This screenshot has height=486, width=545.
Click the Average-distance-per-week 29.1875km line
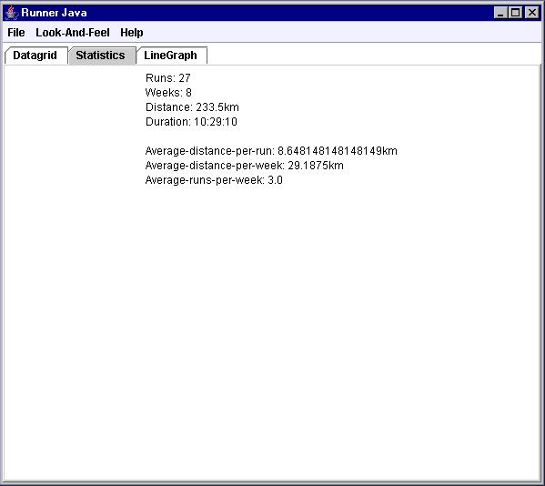(x=245, y=166)
